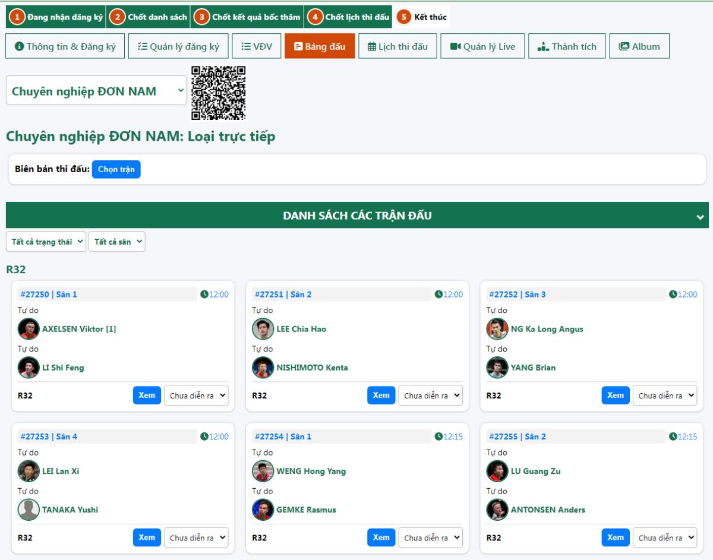Open the Tất cả sân court filter
Image resolution: width=713 pixels, height=560 pixels.
pos(116,242)
